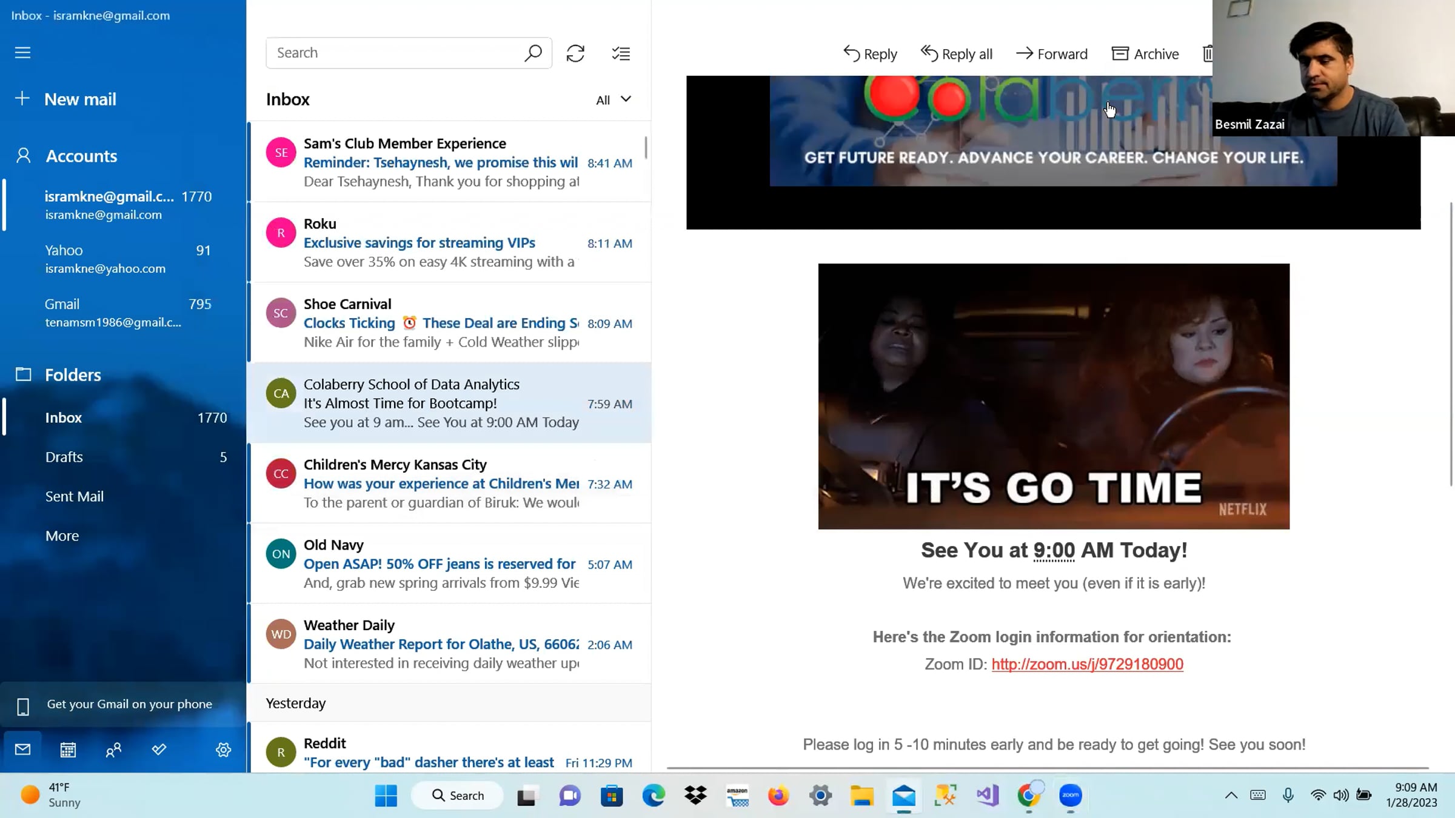The image size is (1455, 818).
Task: Open the To Do checkmark icon
Action: 159,750
